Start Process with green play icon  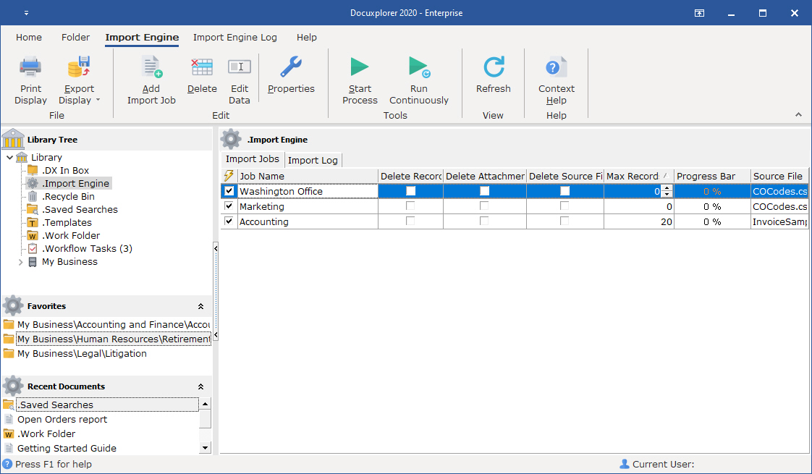[x=360, y=69]
